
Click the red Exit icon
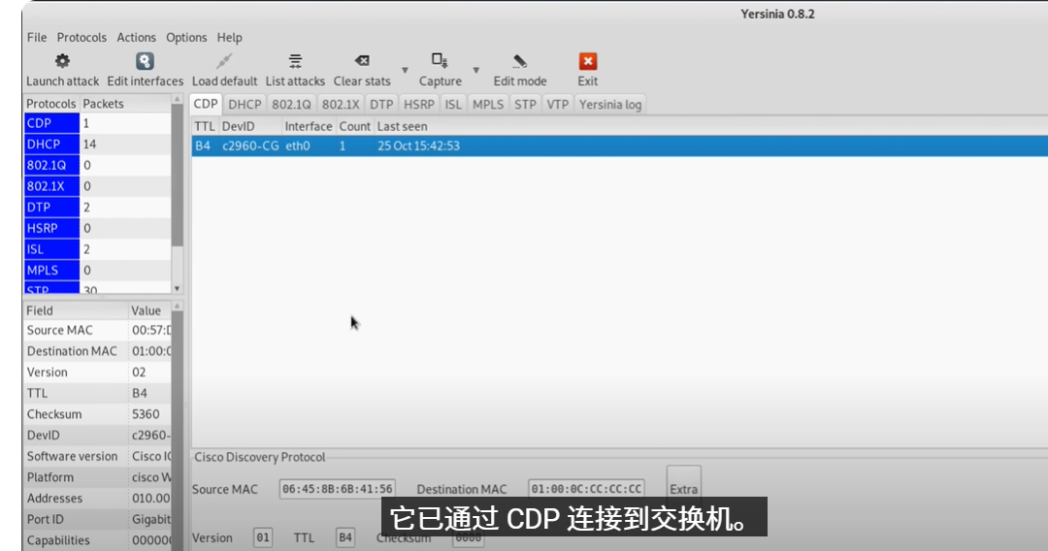(x=587, y=61)
